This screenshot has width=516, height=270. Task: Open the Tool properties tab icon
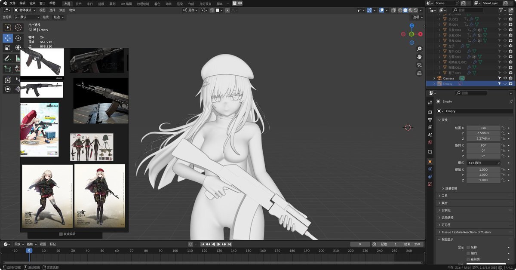[430, 102]
